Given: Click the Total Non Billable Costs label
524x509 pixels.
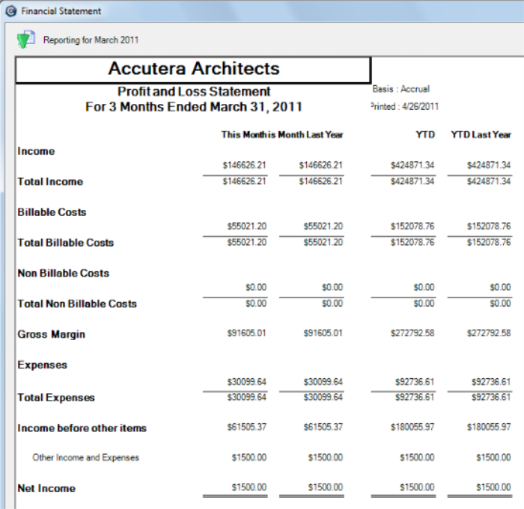Looking at the screenshot, I should coord(77,303).
